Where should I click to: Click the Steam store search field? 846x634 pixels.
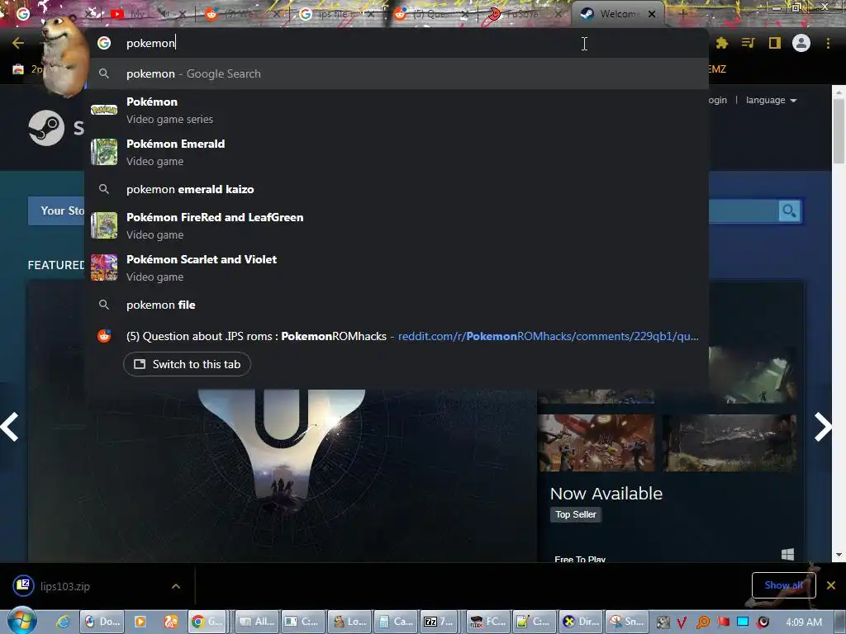coord(744,211)
